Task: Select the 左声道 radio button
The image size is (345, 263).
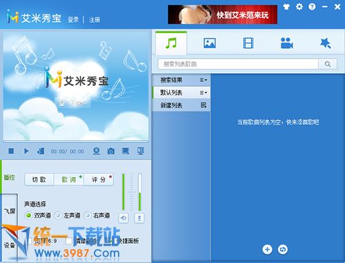Action: [58, 215]
